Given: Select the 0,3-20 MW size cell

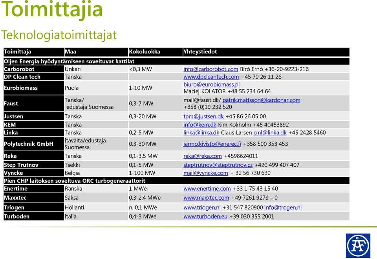Looking at the screenshot, I should coord(156,116).
